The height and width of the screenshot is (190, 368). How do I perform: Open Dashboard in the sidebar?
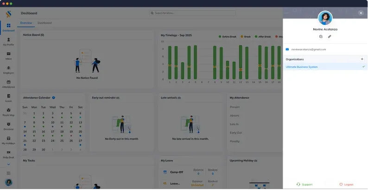[x=8, y=27]
